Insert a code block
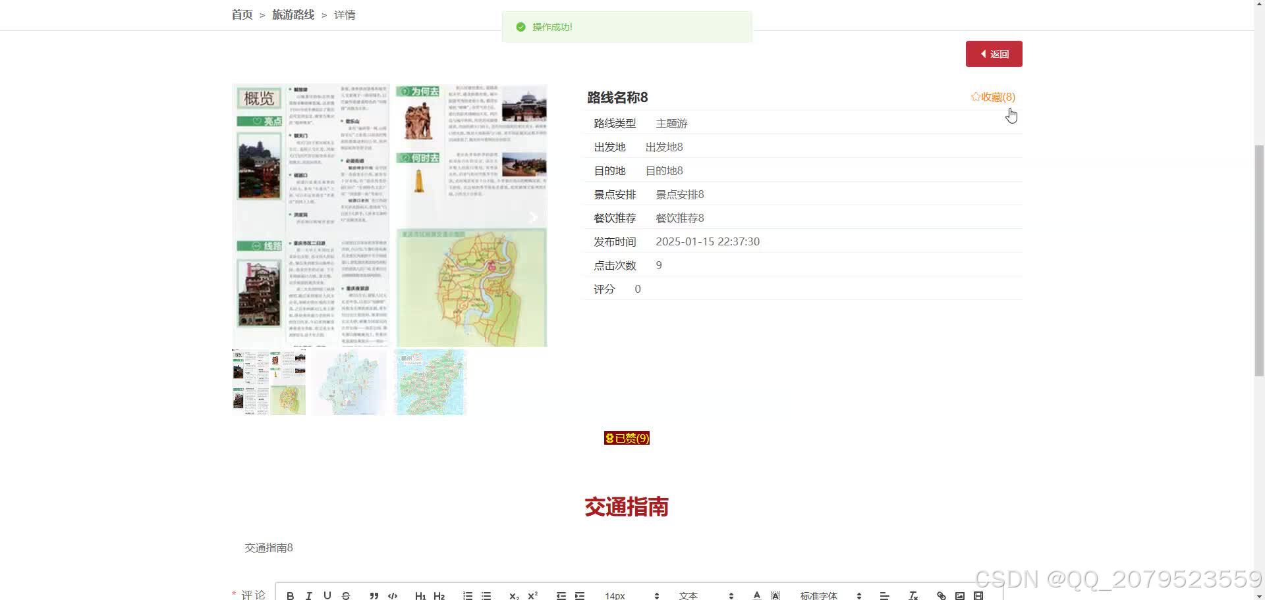The width and height of the screenshot is (1265, 600). (393, 595)
